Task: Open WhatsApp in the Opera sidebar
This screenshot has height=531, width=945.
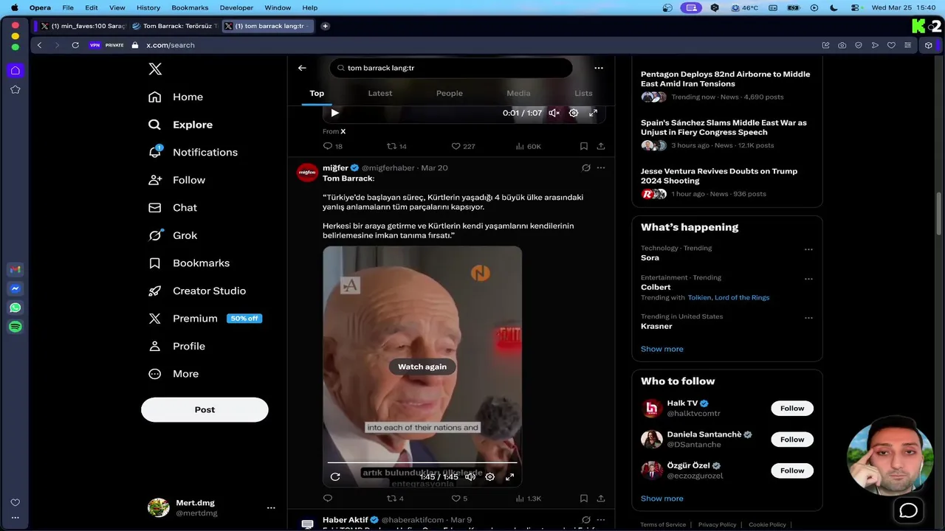Action: (16, 308)
